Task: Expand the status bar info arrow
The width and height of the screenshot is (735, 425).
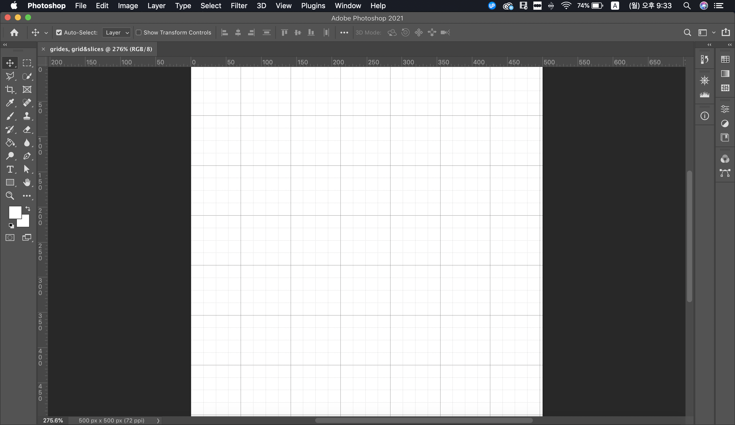Action: coord(158,421)
